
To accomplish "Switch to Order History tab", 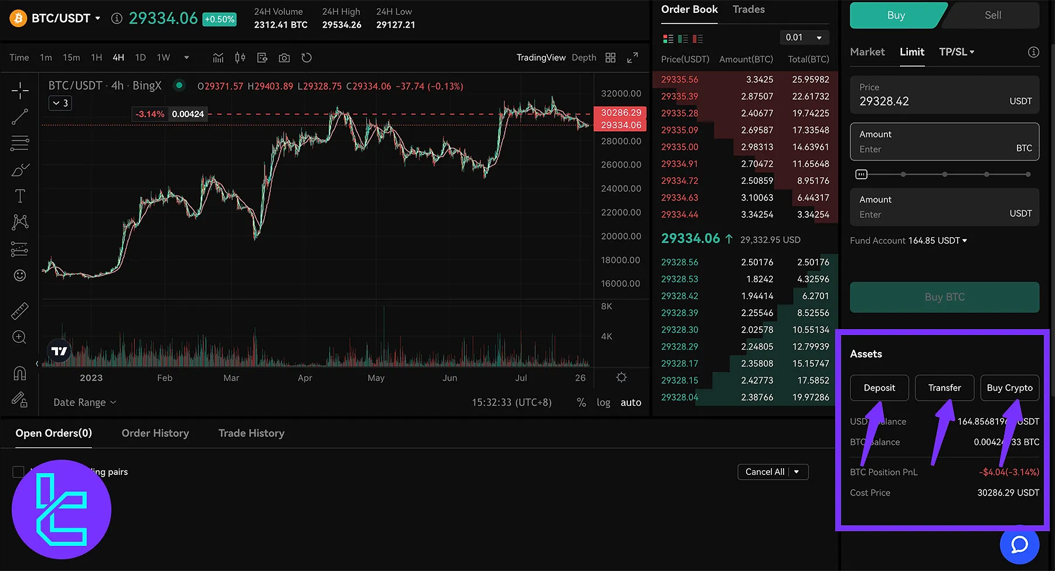I will (155, 433).
